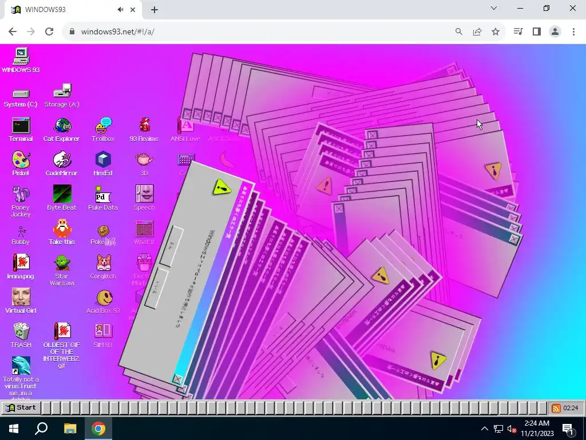Select the WINDOWS93 browser tab
Image resolution: width=586 pixels, height=440 pixels.
(x=73, y=10)
